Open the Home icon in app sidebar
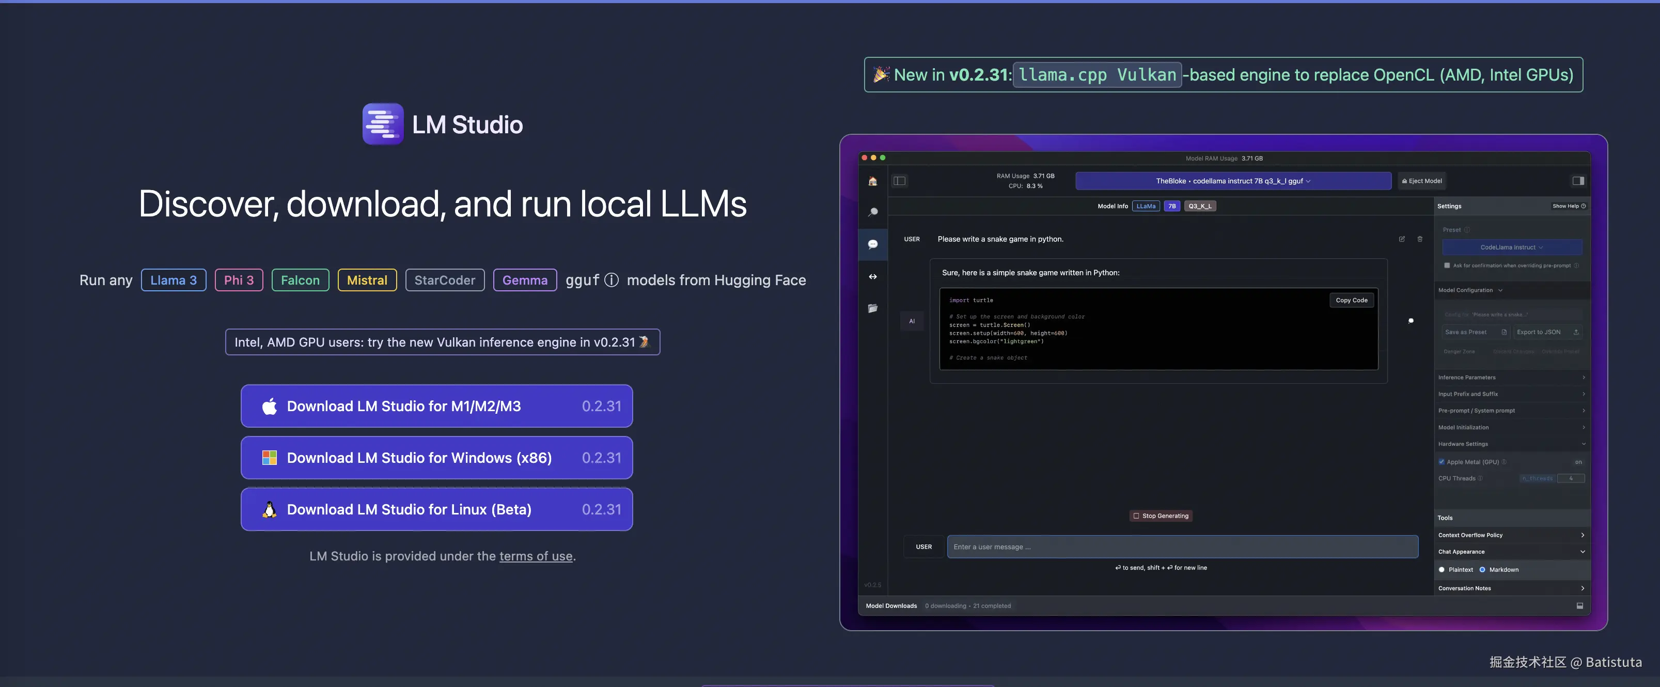Image resolution: width=1660 pixels, height=687 pixels. point(872,181)
